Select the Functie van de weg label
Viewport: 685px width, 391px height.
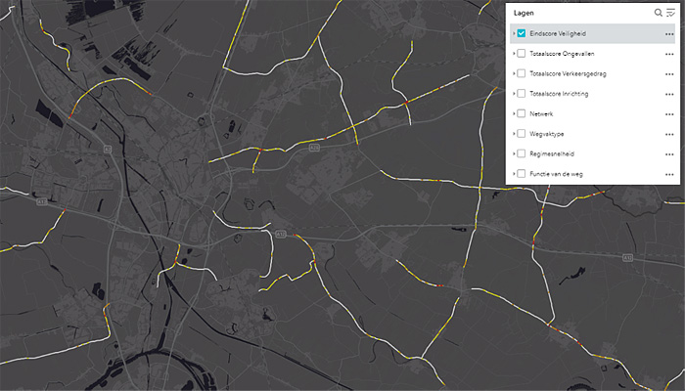[x=556, y=174]
